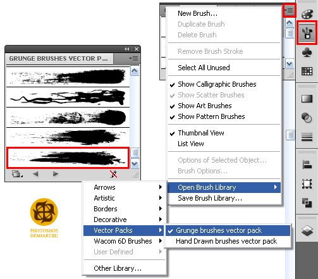
Task: Choose Hand Drawn brushes vector pack
Action: tap(226, 241)
